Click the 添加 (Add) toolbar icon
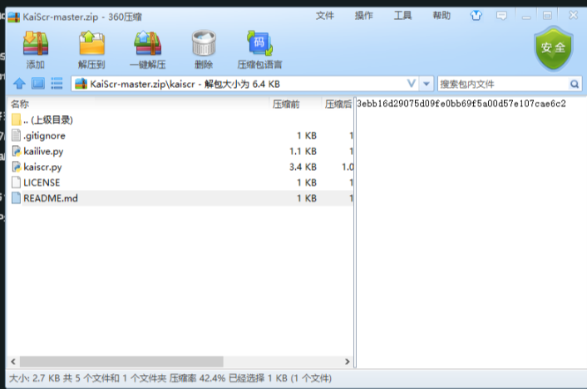This screenshot has height=389, width=587. 36,43
